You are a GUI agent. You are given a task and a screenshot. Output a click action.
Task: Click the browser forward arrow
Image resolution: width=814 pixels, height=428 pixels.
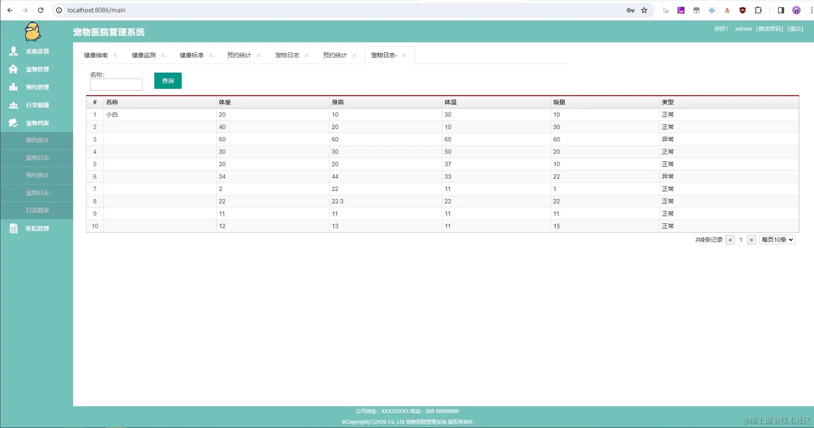25,10
